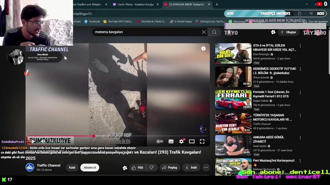Open the WhatsApp bookmark
Viewport: 330px width, 185px height.
point(237,22)
